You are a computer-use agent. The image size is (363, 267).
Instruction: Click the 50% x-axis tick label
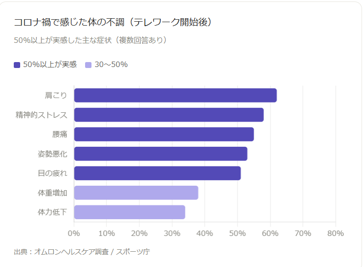[238, 233]
